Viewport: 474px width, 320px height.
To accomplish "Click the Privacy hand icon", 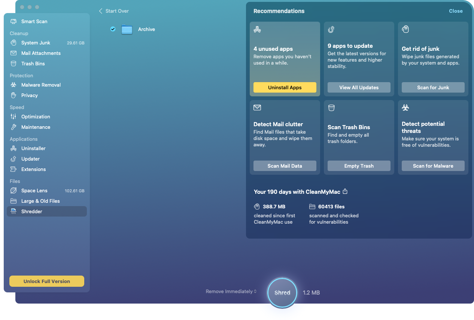I will 13,96.
